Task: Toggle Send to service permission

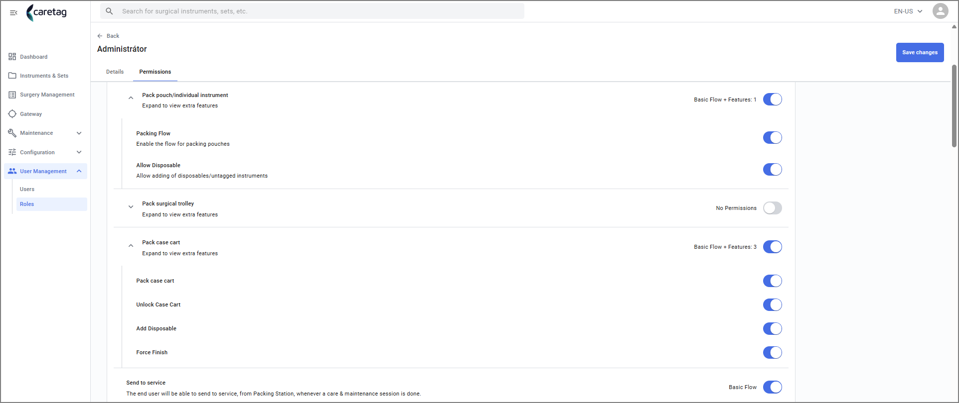Action: coord(772,387)
